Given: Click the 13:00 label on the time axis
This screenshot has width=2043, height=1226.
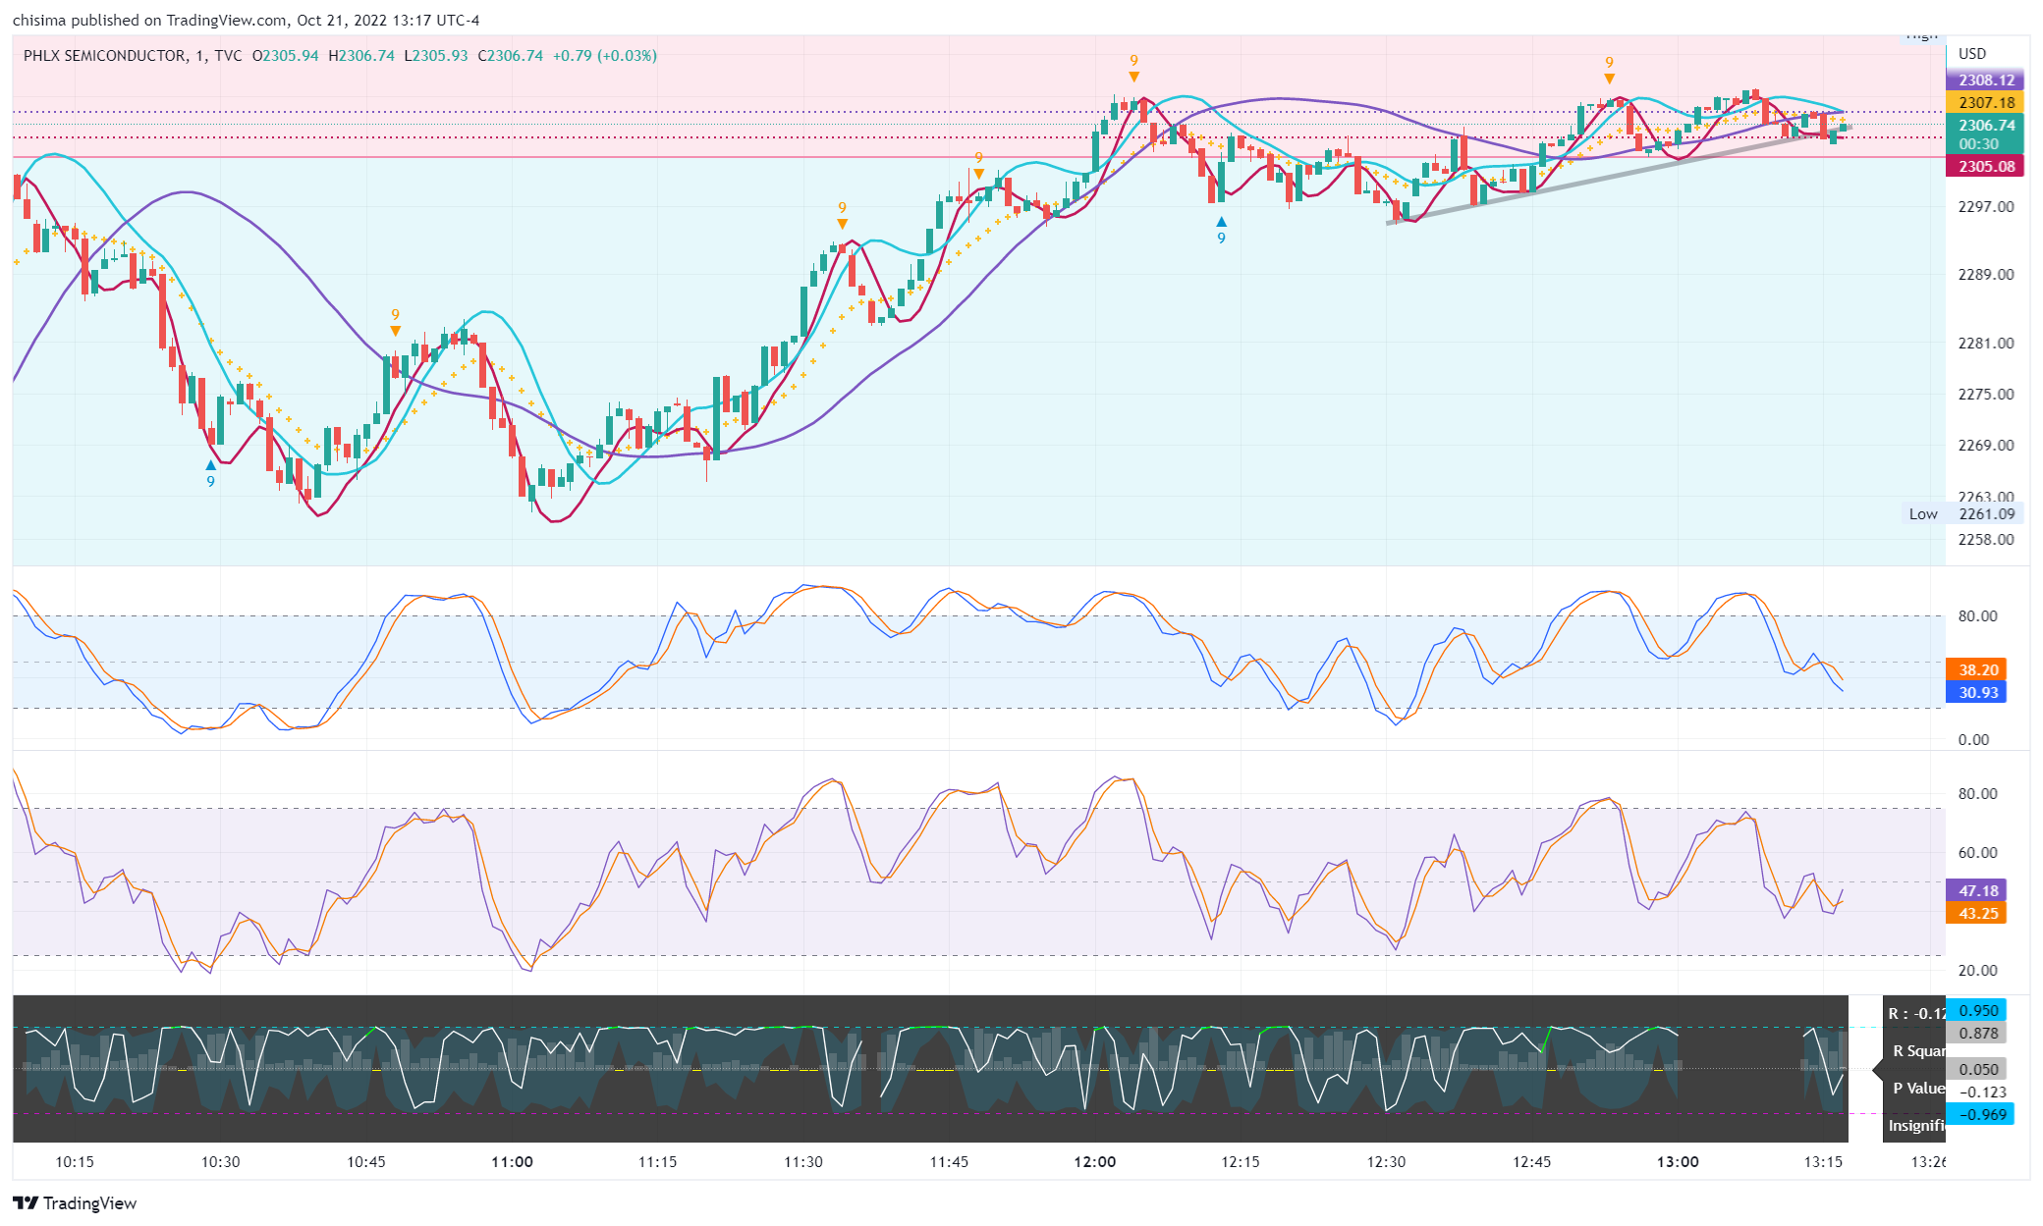Looking at the screenshot, I should 1677,1162.
